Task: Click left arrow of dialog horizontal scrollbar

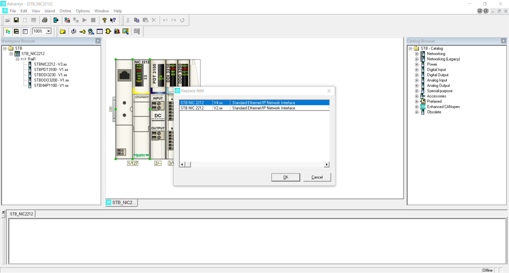Action: 182,165
